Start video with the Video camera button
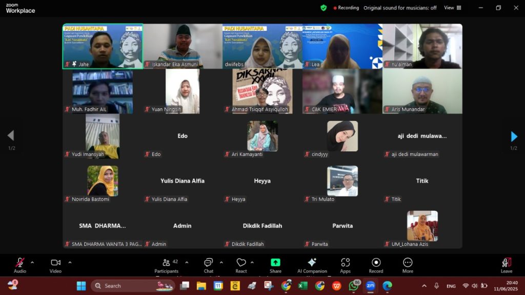 click(x=55, y=265)
